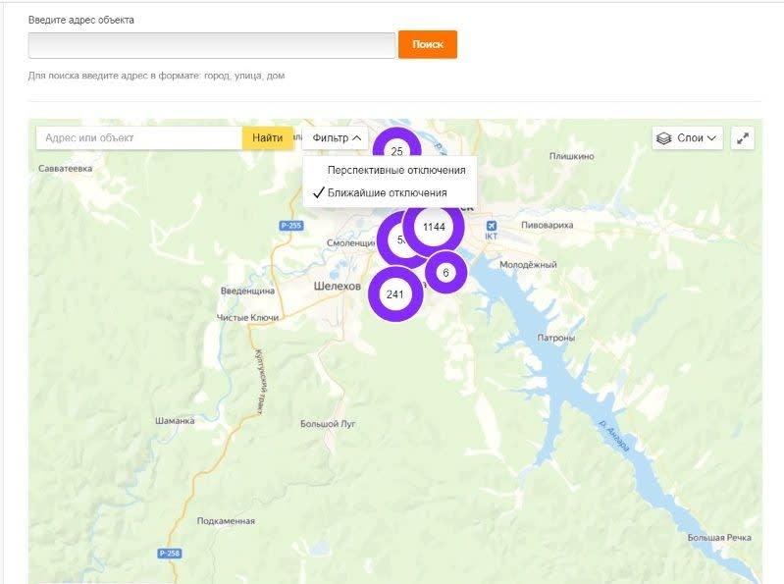784x584 pixels.
Task: Click the Култукский тракт road label
Action: pyautogui.click(x=258, y=382)
